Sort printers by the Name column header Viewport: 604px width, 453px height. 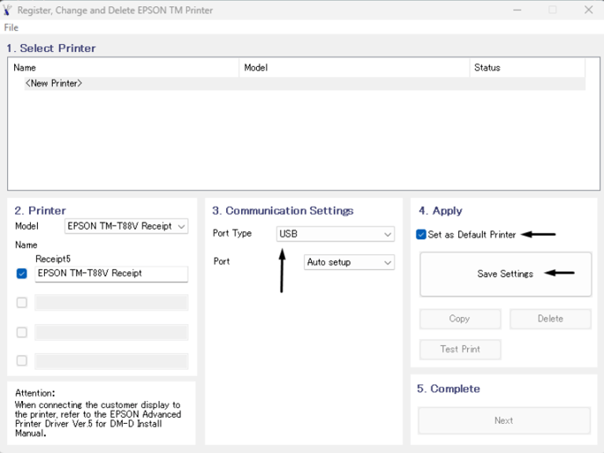point(124,68)
